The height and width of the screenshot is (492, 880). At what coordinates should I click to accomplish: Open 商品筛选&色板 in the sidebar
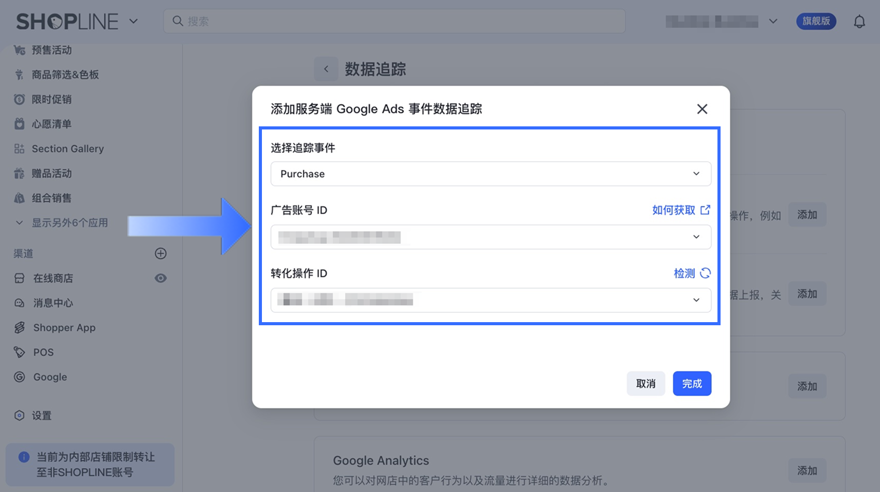pos(65,75)
